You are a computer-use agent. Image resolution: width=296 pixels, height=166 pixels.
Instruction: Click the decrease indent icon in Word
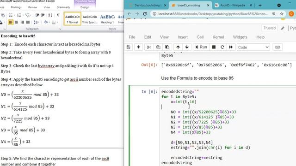(37, 15)
